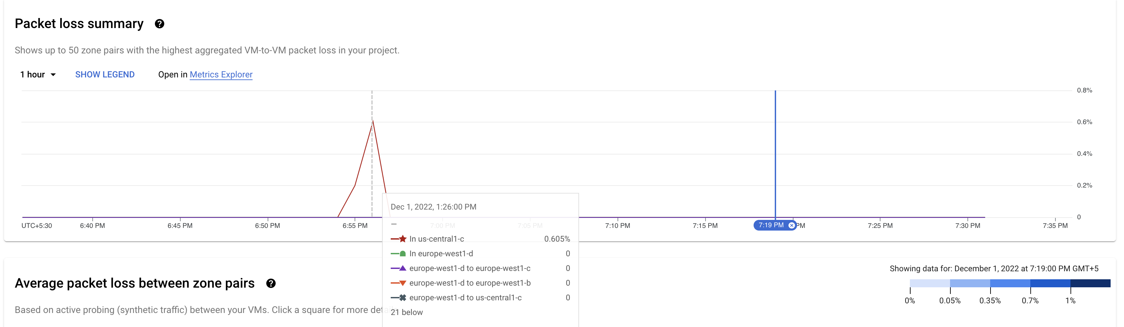Screen dimensions: 1124x327
Task: Click the lightest 0% packet loss color swatch
Action: (x=930, y=284)
